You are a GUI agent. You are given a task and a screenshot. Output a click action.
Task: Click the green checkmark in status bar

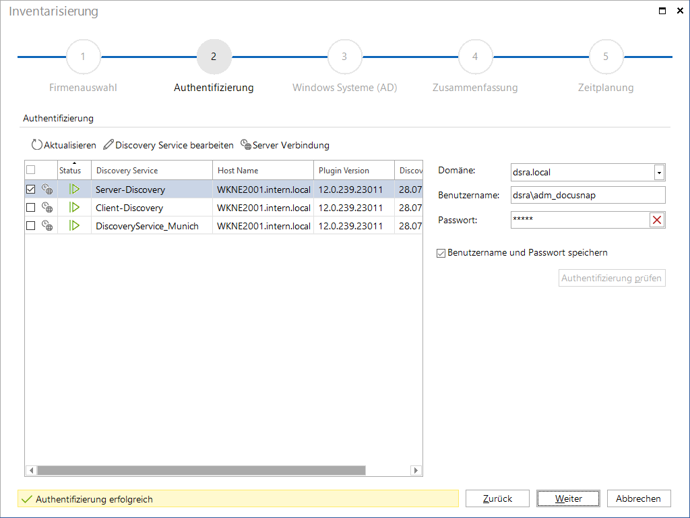27,499
